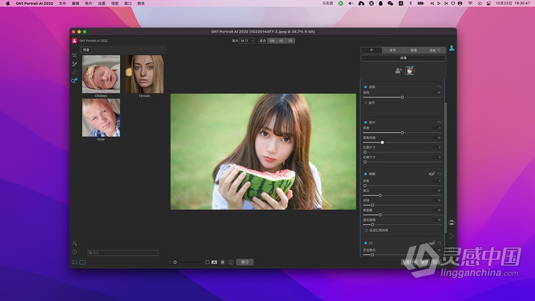The width and height of the screenshot is (535, 301).
Task: Adjust the 美白 eye whitening slider handle
Action: (380, 196)
